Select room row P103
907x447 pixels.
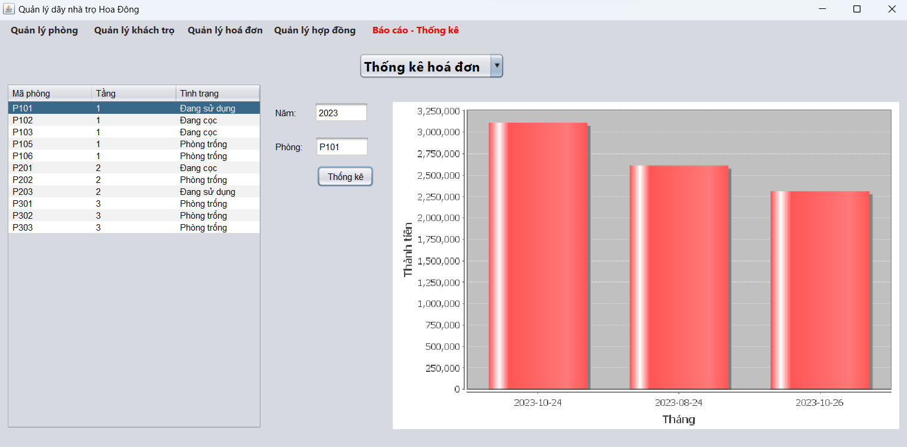tap(134, 132)
